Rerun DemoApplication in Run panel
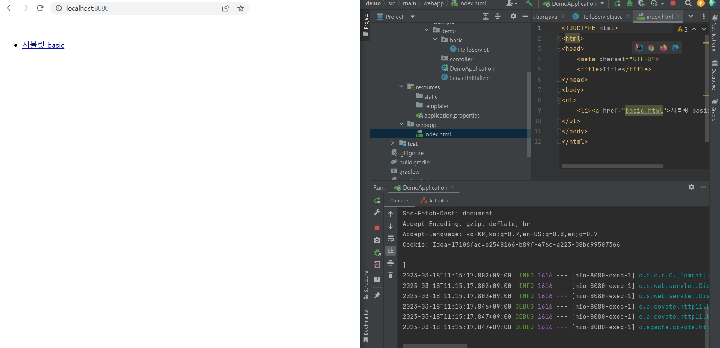 [377, 200]
